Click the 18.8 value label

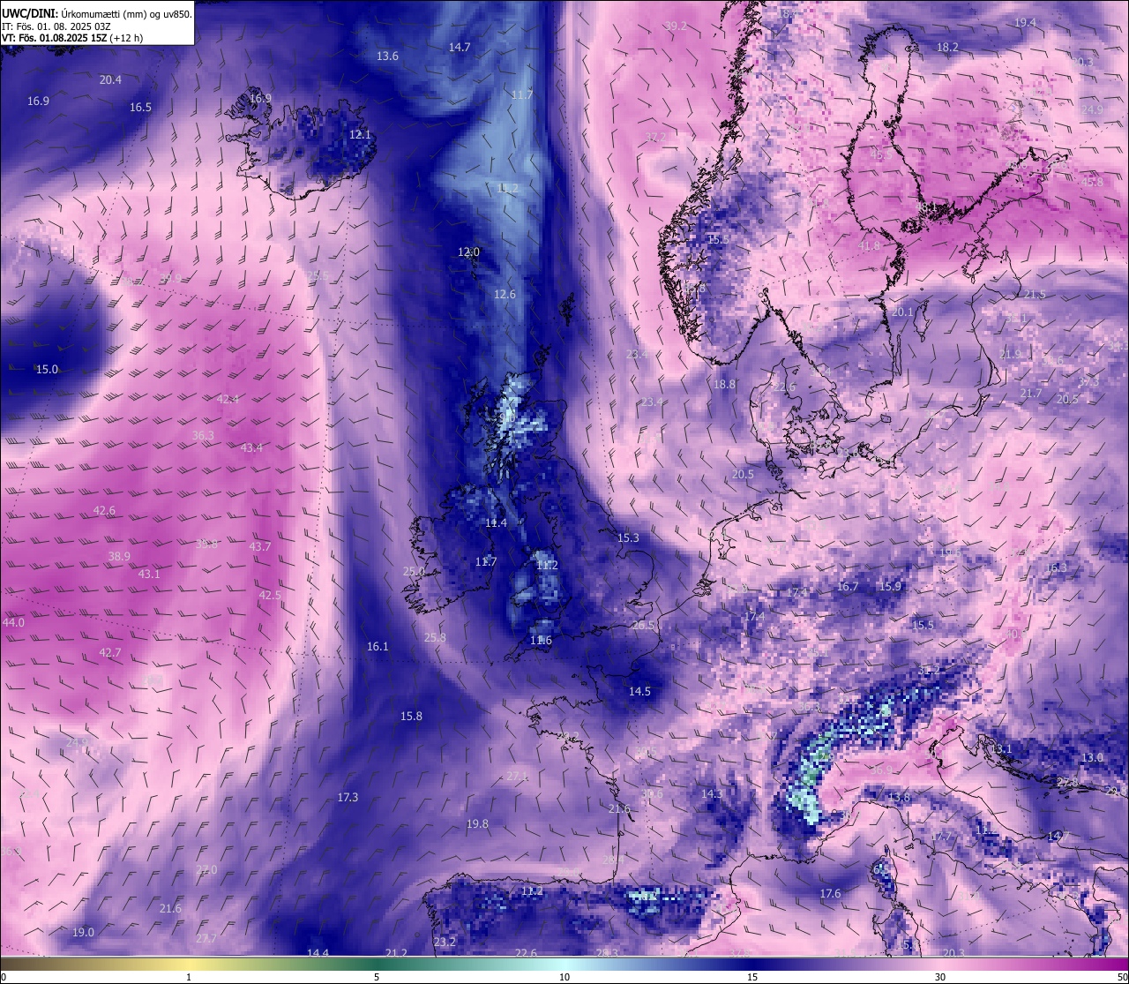[724, 384]
